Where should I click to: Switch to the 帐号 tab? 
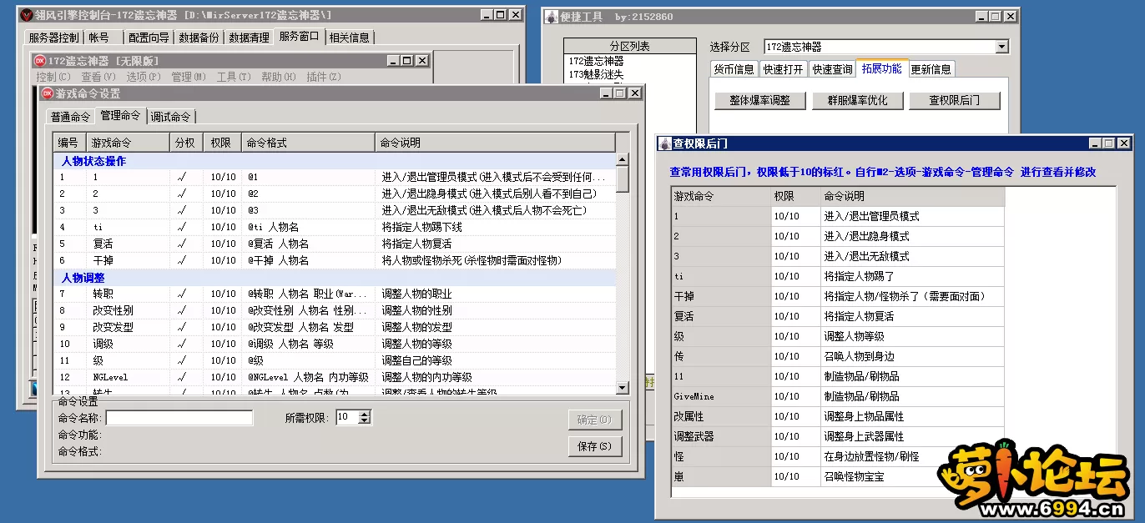(x=103, y=38)
